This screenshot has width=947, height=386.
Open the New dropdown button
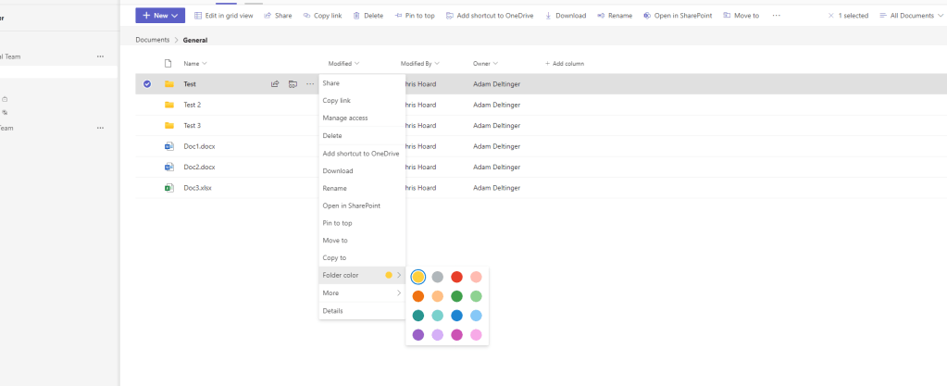160,16
